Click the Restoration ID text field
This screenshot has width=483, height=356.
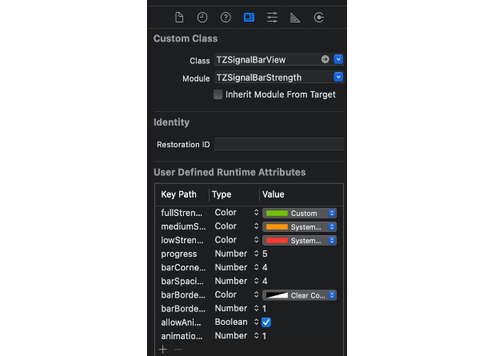coord(279,144)
